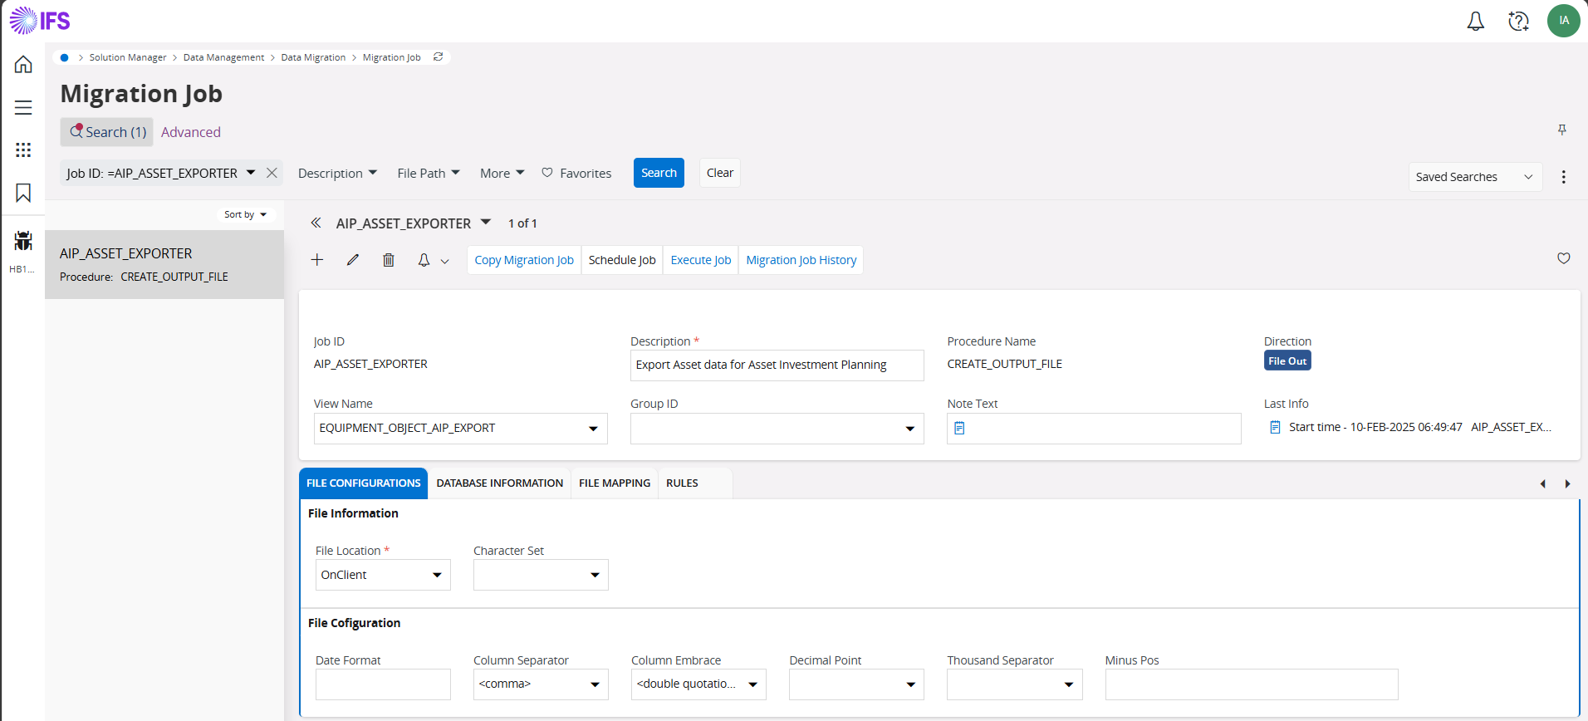The width and height of the screenshot is (1588, 721).
Task: Delete the record with the trash icon
Action: [x=388, y=260]
